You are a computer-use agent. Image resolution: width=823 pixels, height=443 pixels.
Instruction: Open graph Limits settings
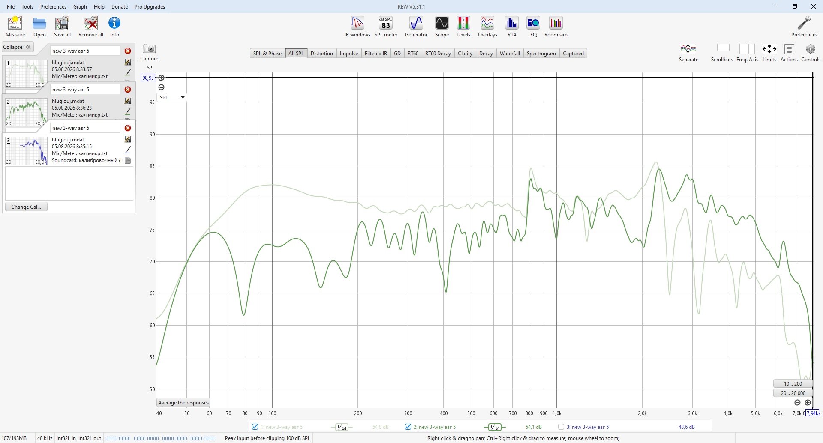[769, 53]
